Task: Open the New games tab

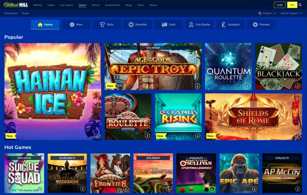Action: pos(76,25)
